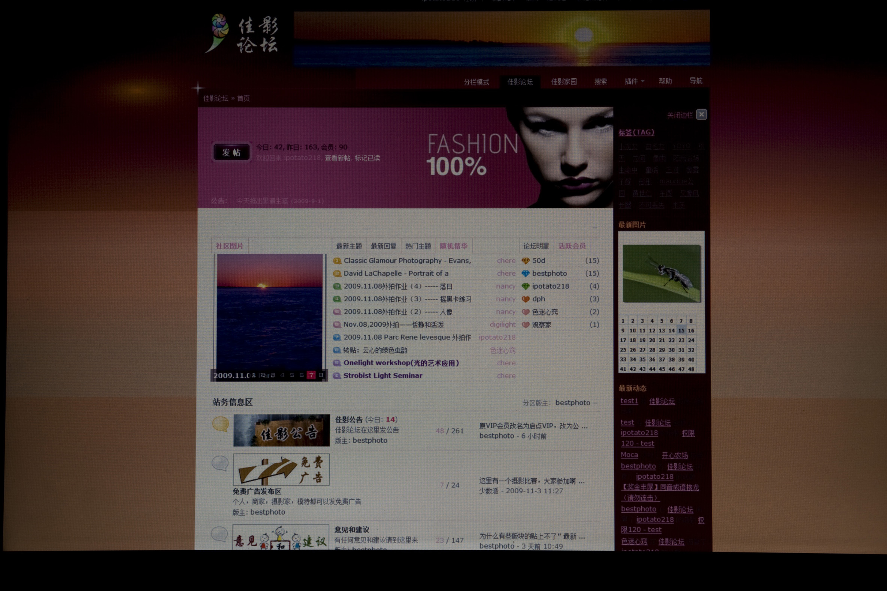Click orange heart icon beside dph
The height and width of the screenshot is (591, 887).
pyautogui.click(x=525, y=299)
